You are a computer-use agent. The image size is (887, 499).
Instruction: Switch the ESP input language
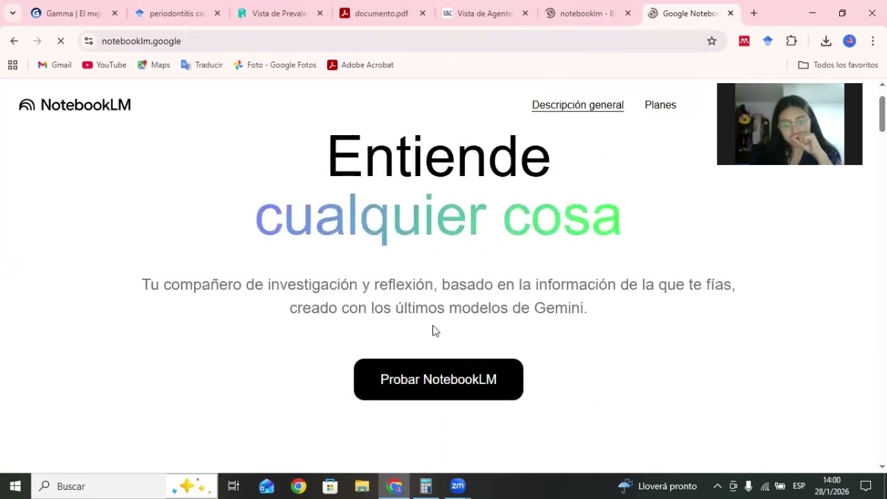coord(799,486)
